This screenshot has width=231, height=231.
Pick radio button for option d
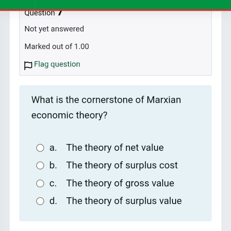click(40, 201)
